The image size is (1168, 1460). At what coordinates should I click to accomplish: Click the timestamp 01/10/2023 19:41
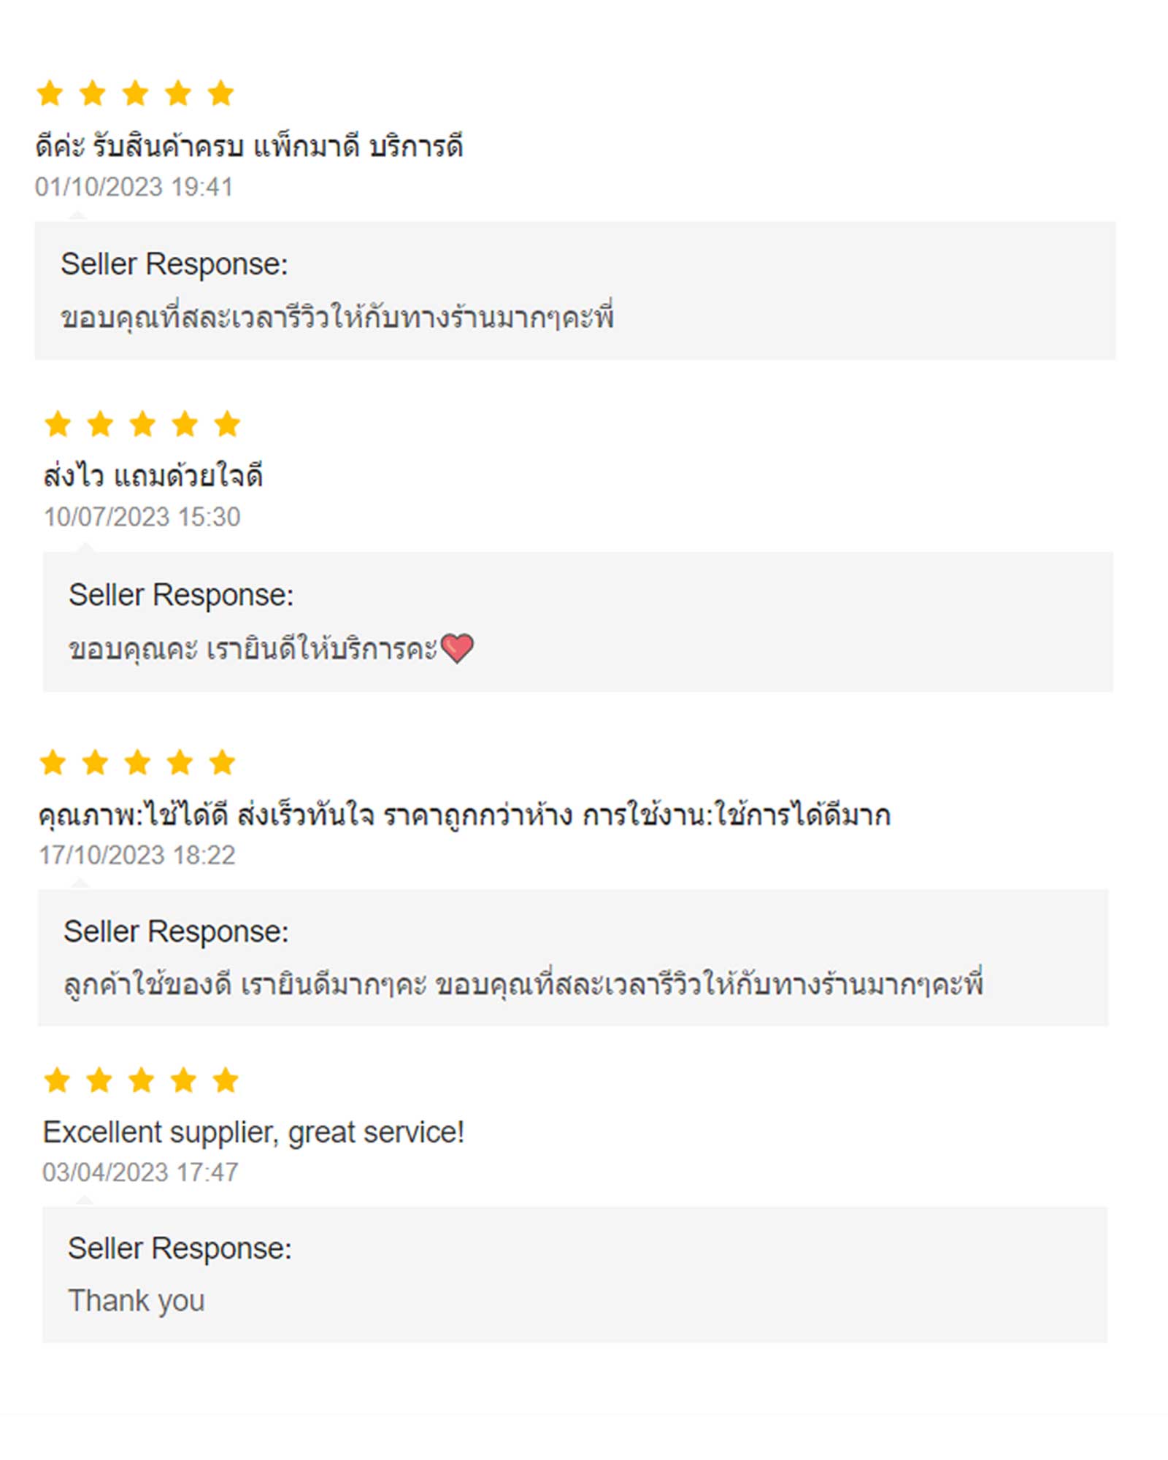pos(134,187)
